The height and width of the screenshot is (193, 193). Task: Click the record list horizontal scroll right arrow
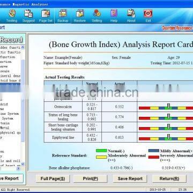pos(18,168)
